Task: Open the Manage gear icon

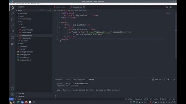Action: click(x=12, y=94)
